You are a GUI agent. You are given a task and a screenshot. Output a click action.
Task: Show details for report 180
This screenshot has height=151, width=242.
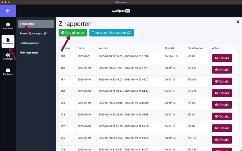pos(222,93)
